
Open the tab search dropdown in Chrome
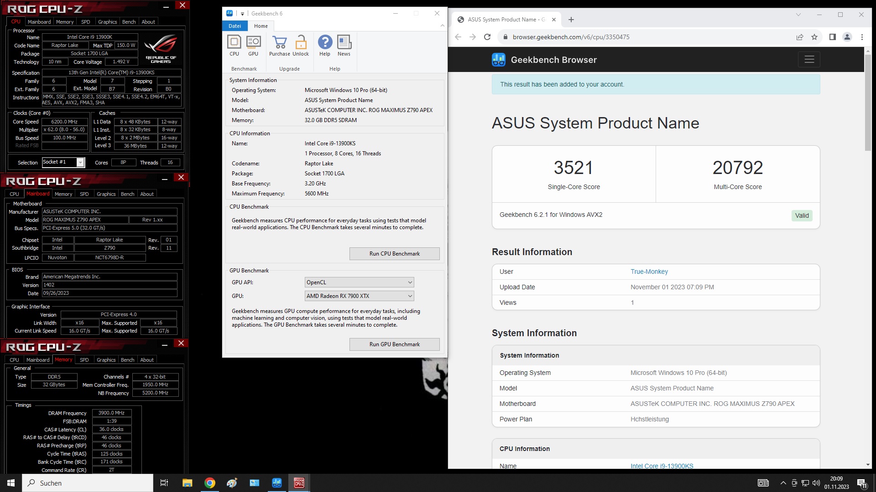pyautogui.click(x=798, y=15)
